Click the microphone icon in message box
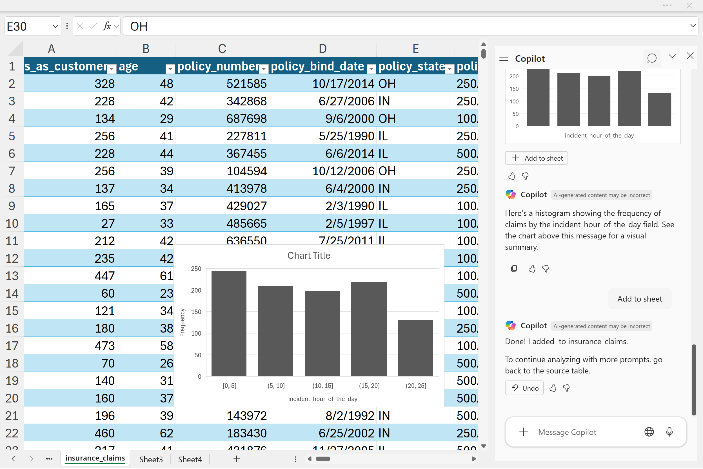This screenshot has width=703, height=469. click(669, 432)
